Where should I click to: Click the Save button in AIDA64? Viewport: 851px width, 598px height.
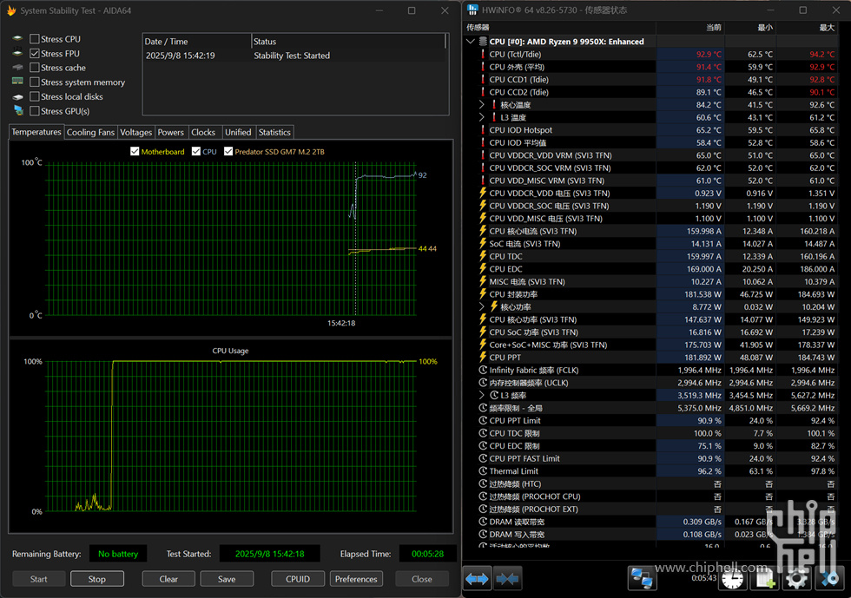pyautogui.click(x=227, y=579)
